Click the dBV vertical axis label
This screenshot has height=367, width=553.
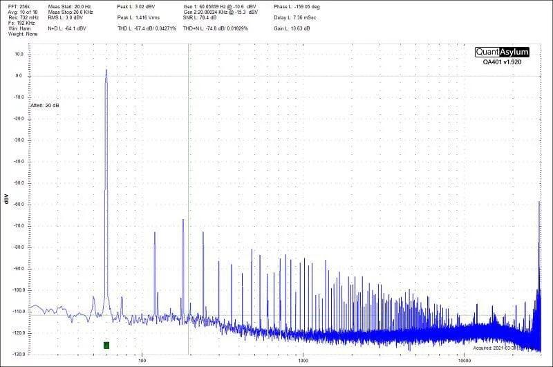click(x=6, y=199)
